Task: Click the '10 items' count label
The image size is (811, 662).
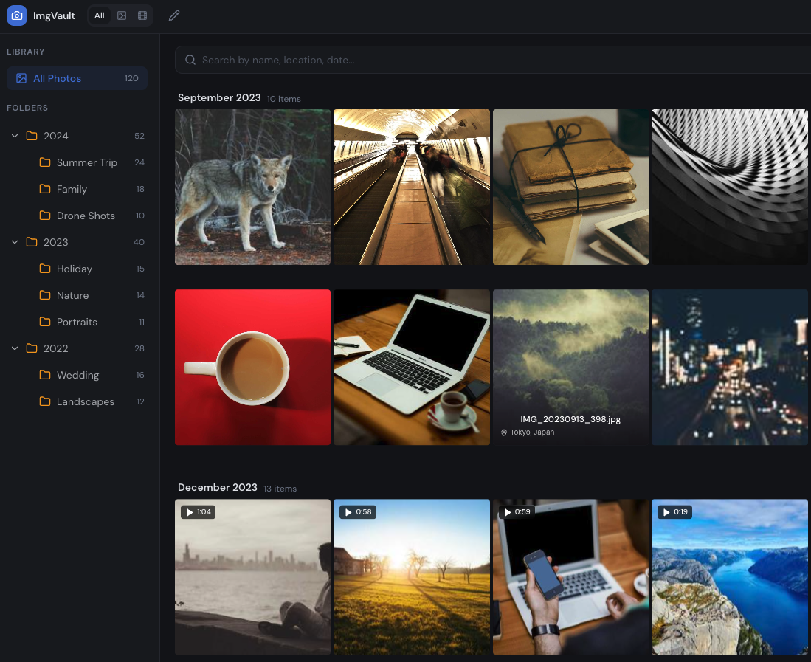Action: click(284, 99)
